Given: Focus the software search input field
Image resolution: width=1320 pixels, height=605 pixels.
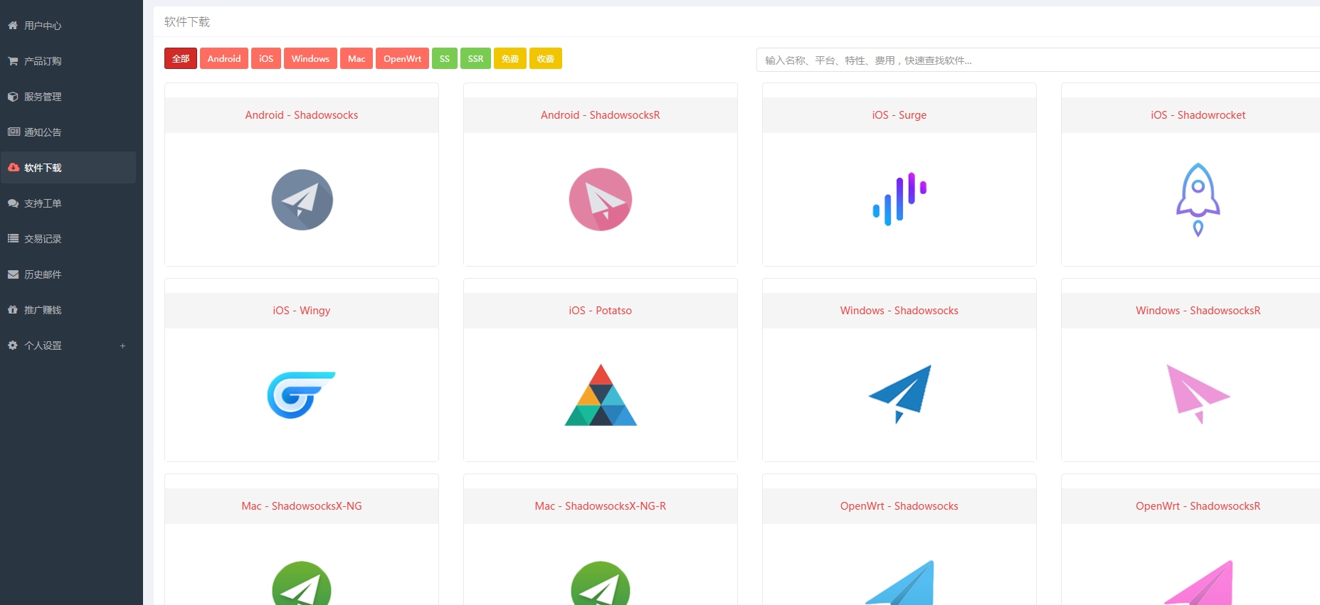Looking at the screenshot, I should tap(1038, 60).
